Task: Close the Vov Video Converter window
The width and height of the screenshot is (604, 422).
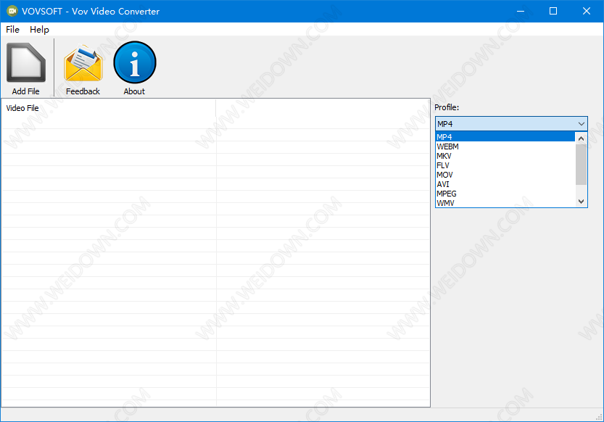Action: [587, 11]
